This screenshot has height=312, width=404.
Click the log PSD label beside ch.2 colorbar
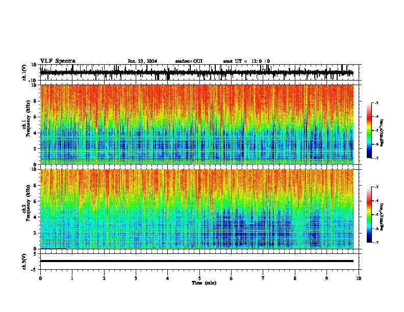382,217
